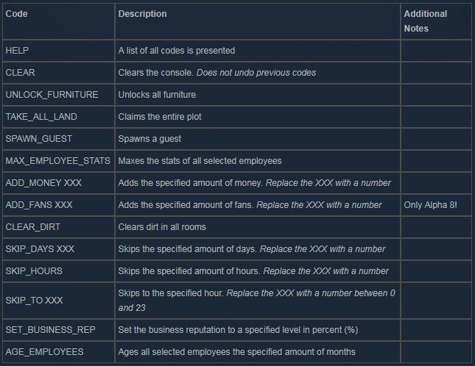Select the SET_BUSINESS_REP code cell

tap(50, 330)
